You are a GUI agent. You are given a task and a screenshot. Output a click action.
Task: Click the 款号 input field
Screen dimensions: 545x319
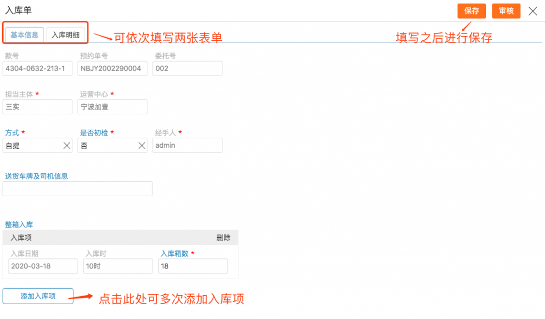(38, 69)
